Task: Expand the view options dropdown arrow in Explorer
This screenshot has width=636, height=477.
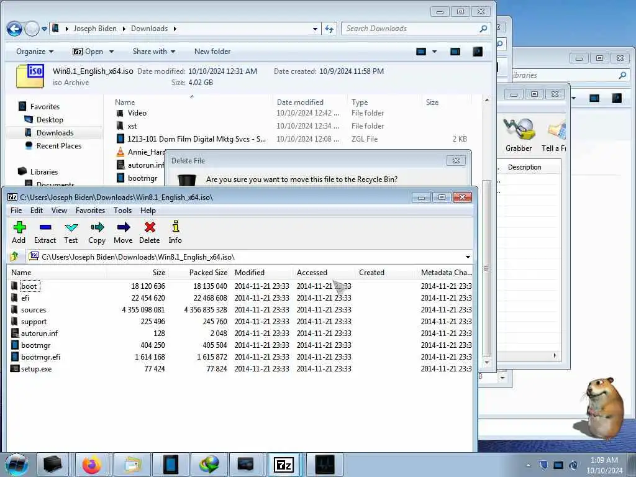Action: tap(434, 52)
